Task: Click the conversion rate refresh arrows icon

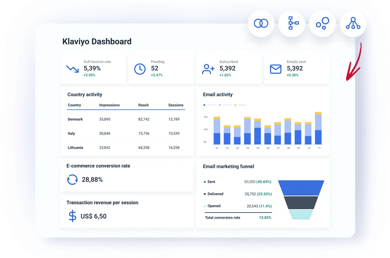Action: pyautogui.click(x=72, y=179)
